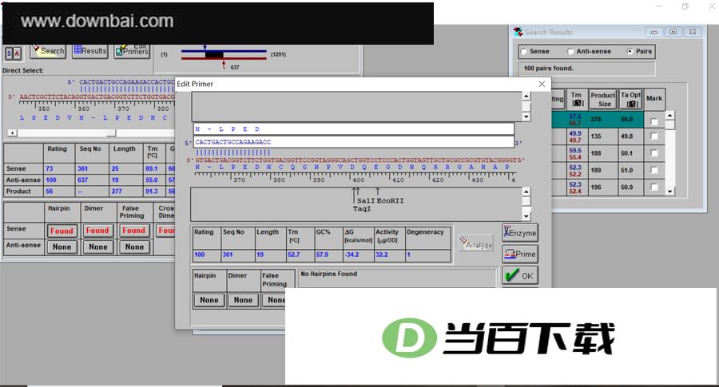Check the Mark box for product size 278

654,121
